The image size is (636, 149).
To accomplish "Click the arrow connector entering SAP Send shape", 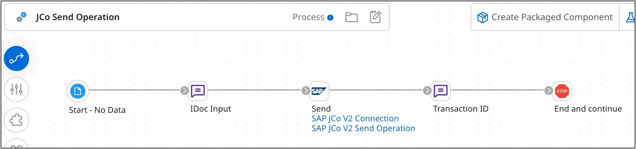I will click(305, 91).
